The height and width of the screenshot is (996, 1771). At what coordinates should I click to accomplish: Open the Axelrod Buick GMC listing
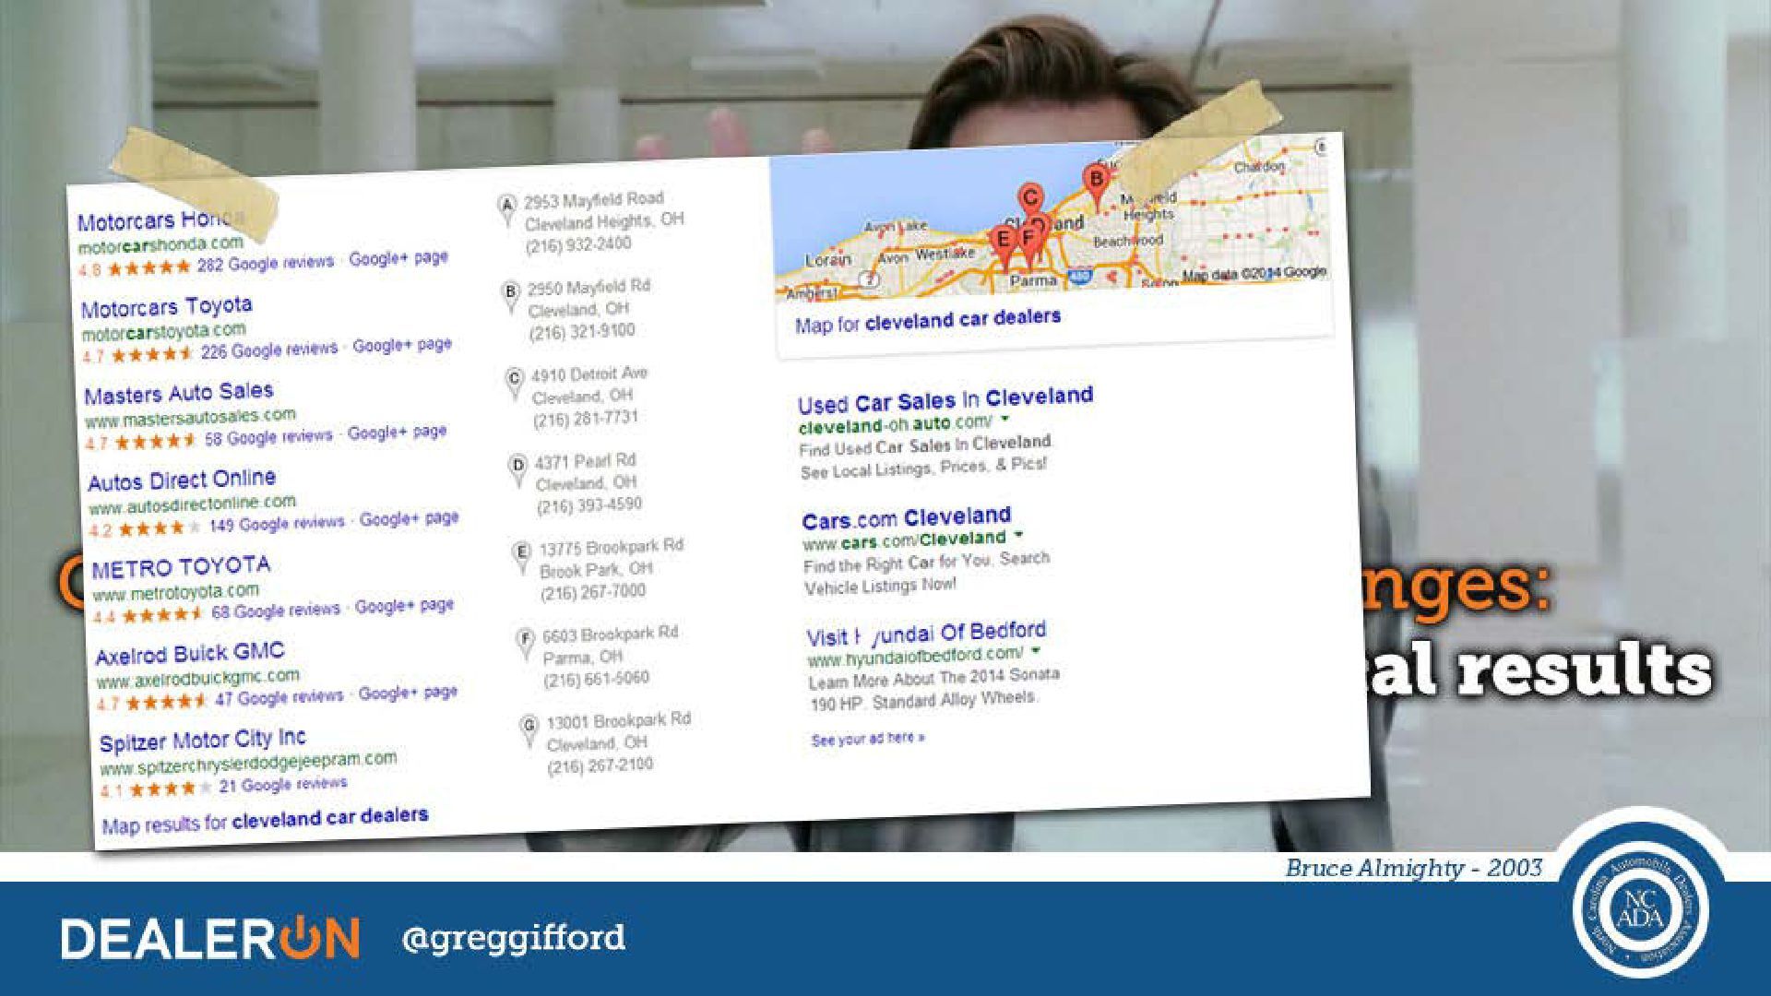coord(190,654)
